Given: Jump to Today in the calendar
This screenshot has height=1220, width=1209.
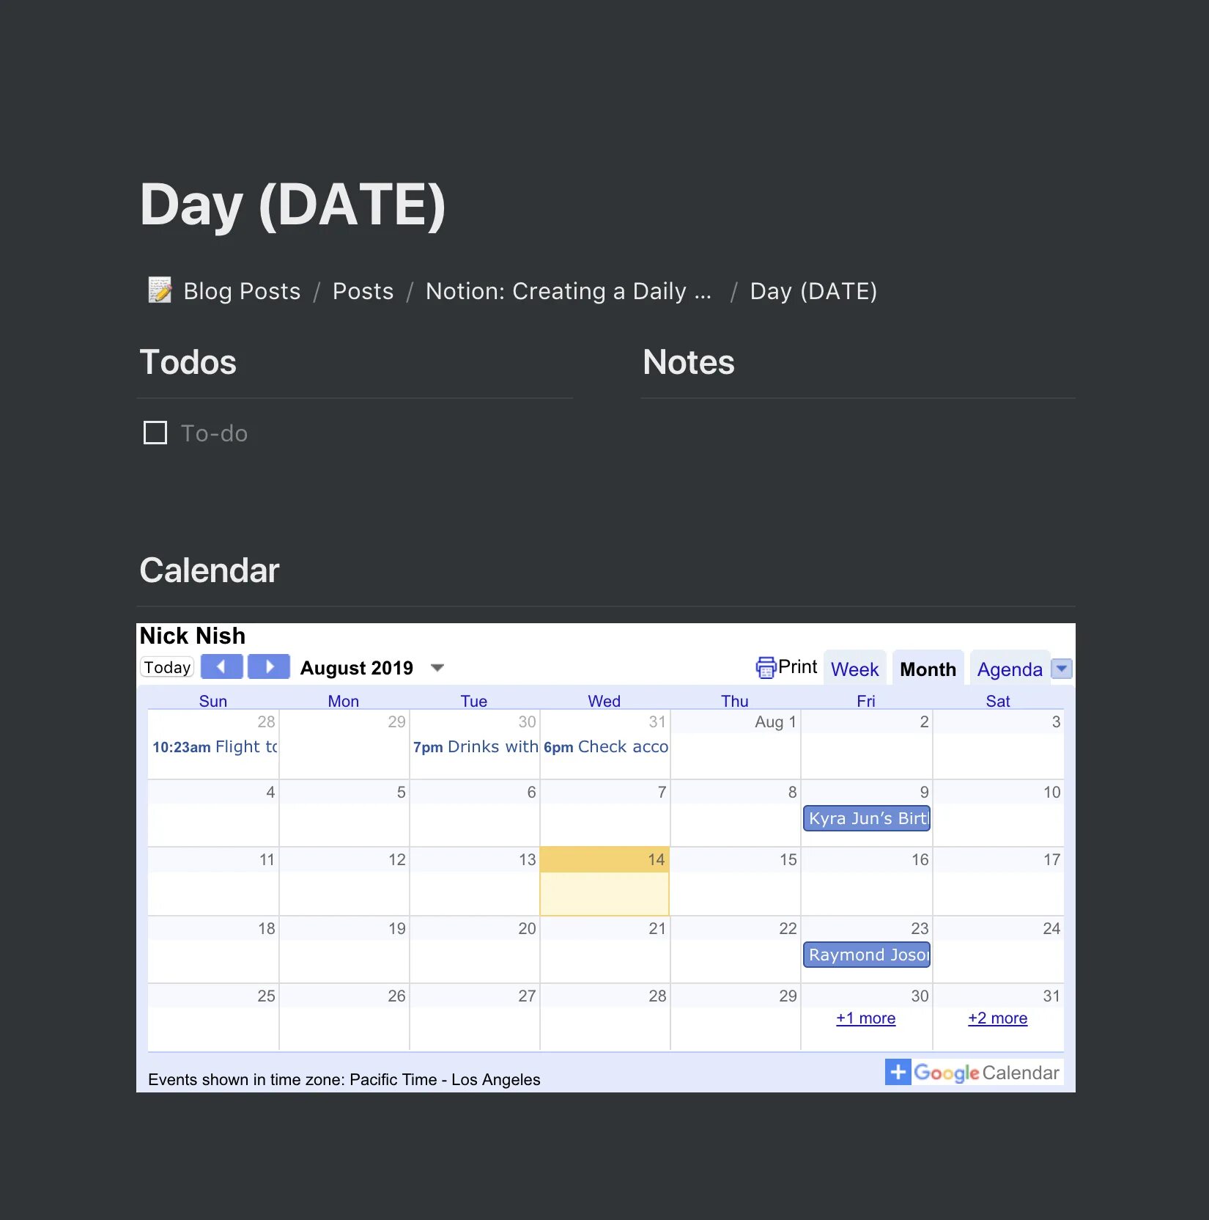Looking at the screenshot, I should (167, 667).
